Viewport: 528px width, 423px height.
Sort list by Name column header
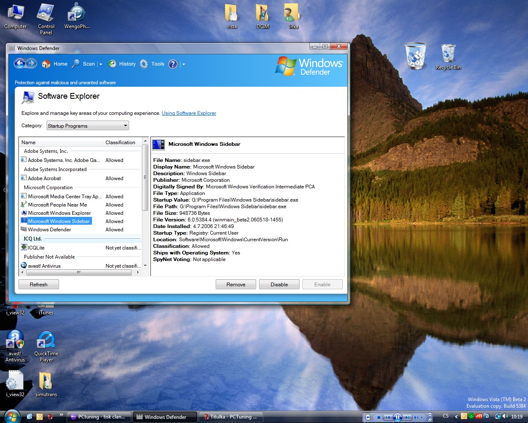tap(61, 143)
